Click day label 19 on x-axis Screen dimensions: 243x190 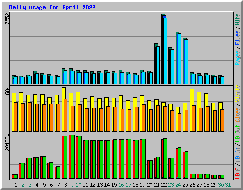point(142,185)
